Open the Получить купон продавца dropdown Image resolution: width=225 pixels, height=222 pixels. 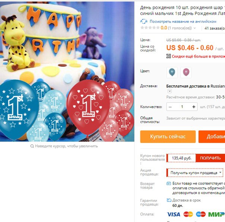195,173
